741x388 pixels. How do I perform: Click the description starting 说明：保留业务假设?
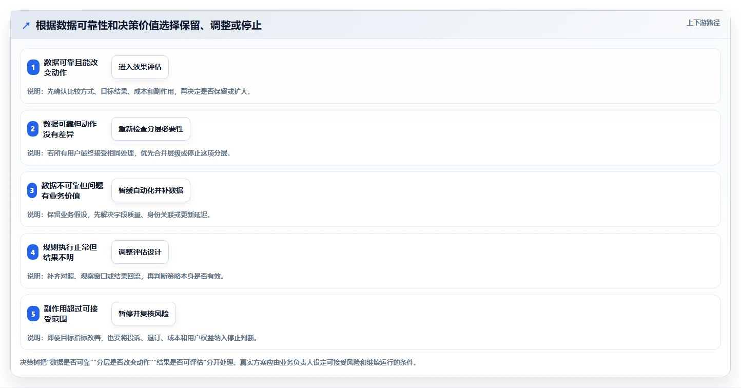tap(119, 215)
